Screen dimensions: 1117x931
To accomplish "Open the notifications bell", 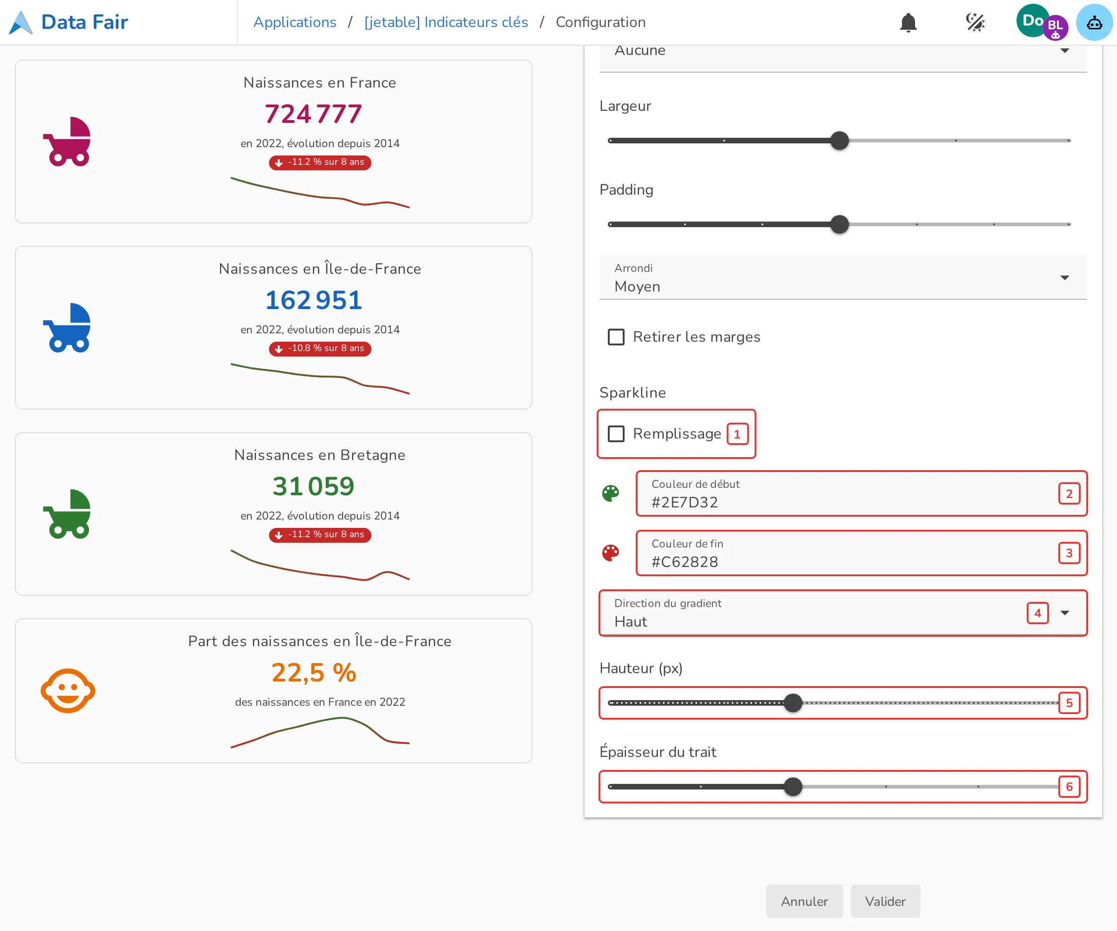I will click(x=908, y=22).
